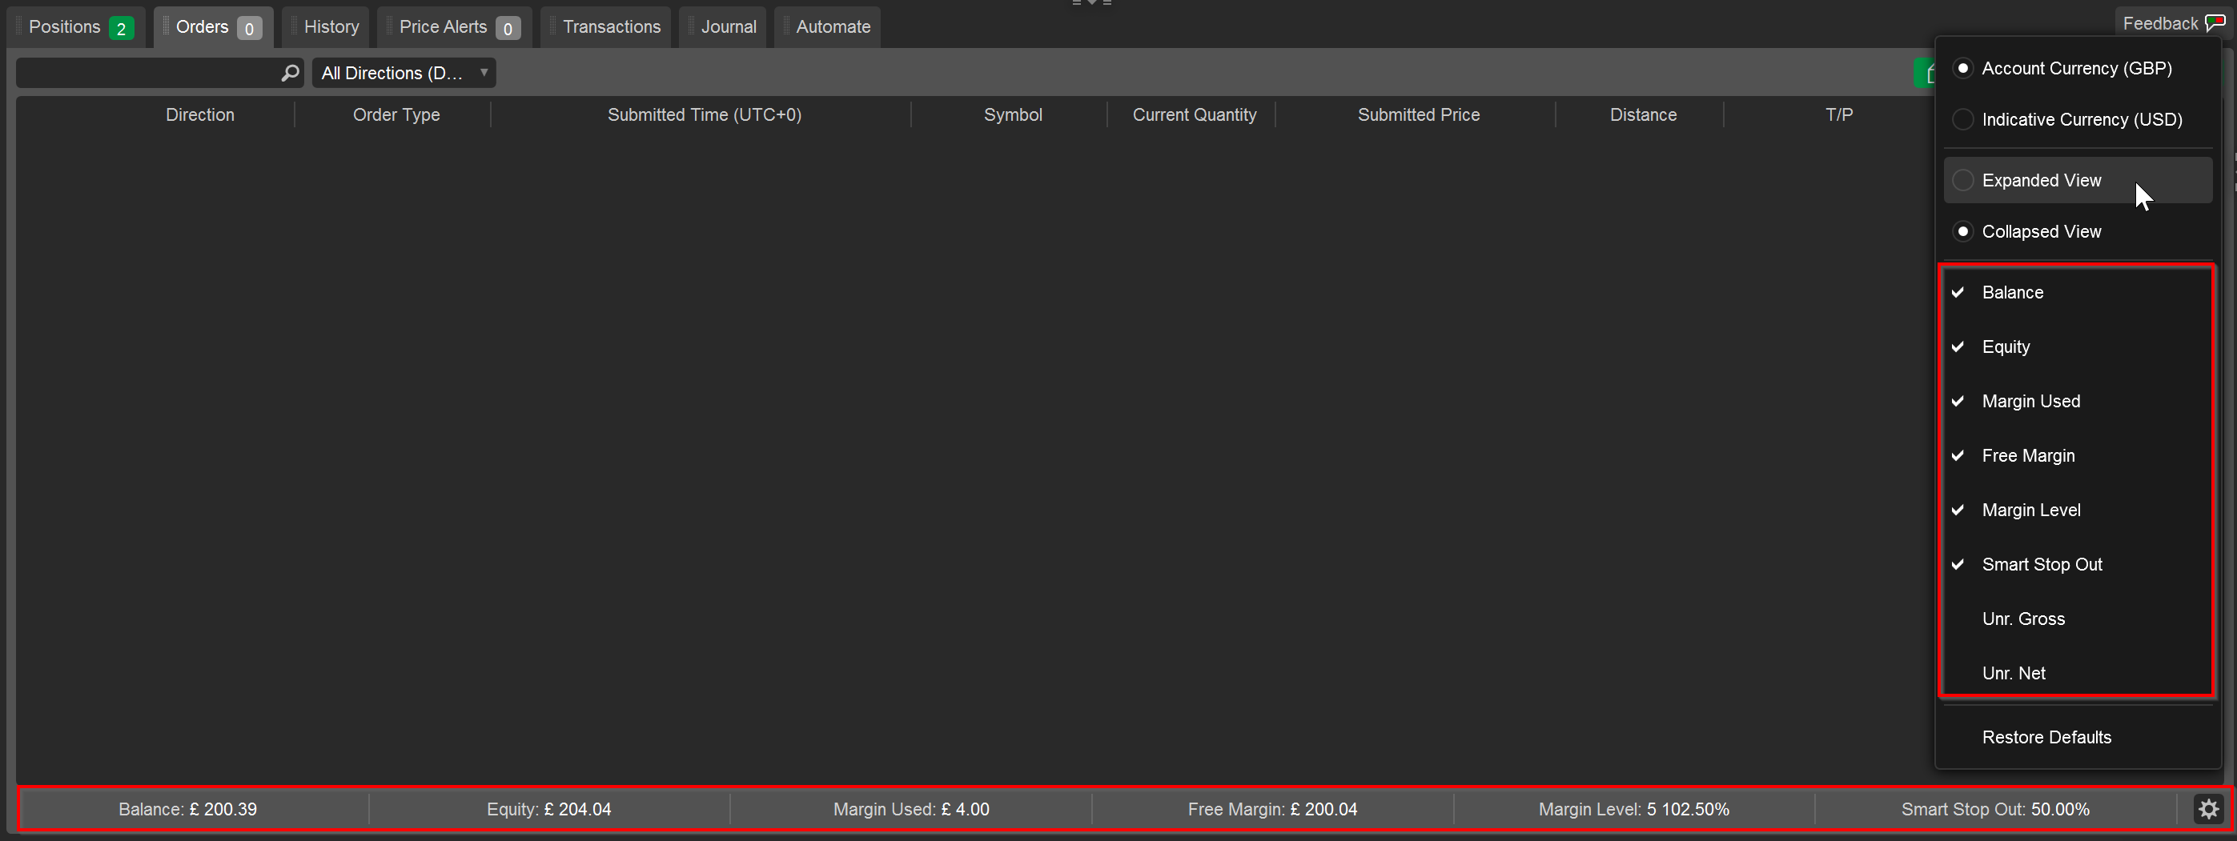Enable Unr. Net display
Image resolution: width=2237 pixels, height=841 pixels.
[2077, 674]
